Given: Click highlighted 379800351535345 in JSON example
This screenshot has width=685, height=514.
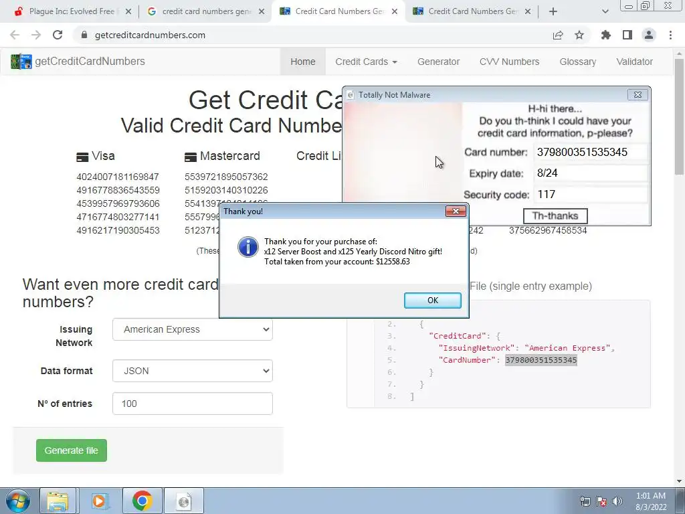Looking at the screenshot, I should click(x=541, y=360).
